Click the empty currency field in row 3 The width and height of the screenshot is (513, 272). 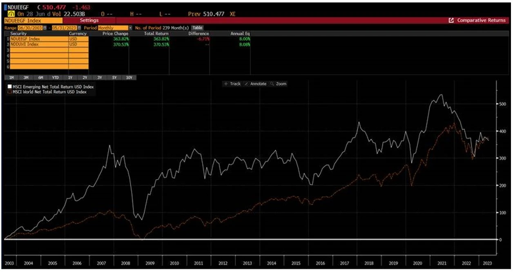78,49
